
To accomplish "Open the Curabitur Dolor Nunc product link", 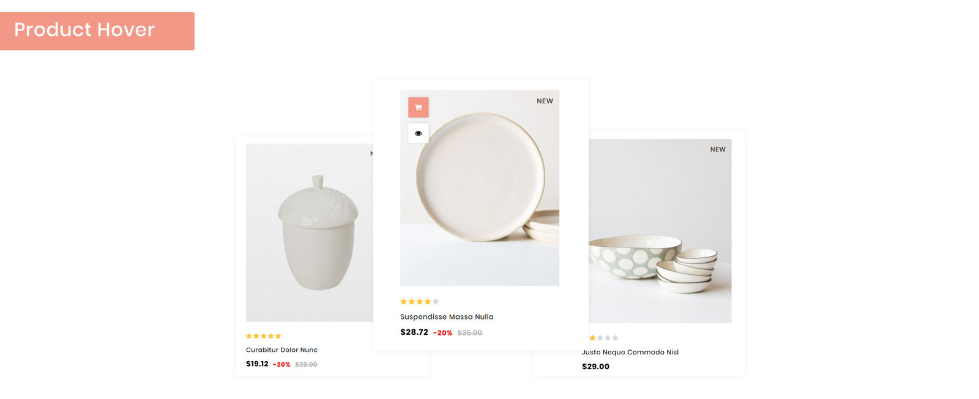I will [281, 350].
